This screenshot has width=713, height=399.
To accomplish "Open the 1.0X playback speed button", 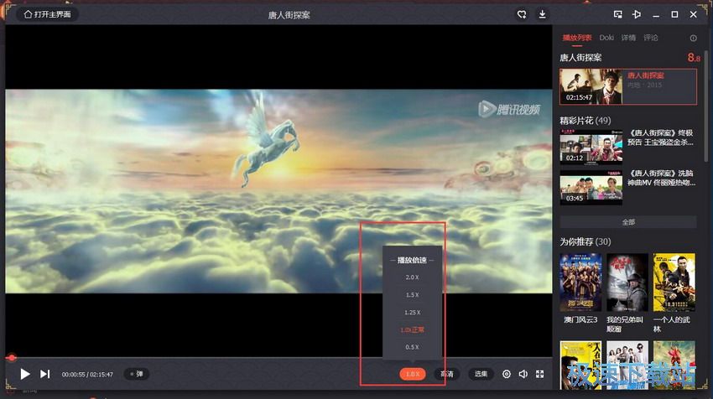I will [413, 374].
